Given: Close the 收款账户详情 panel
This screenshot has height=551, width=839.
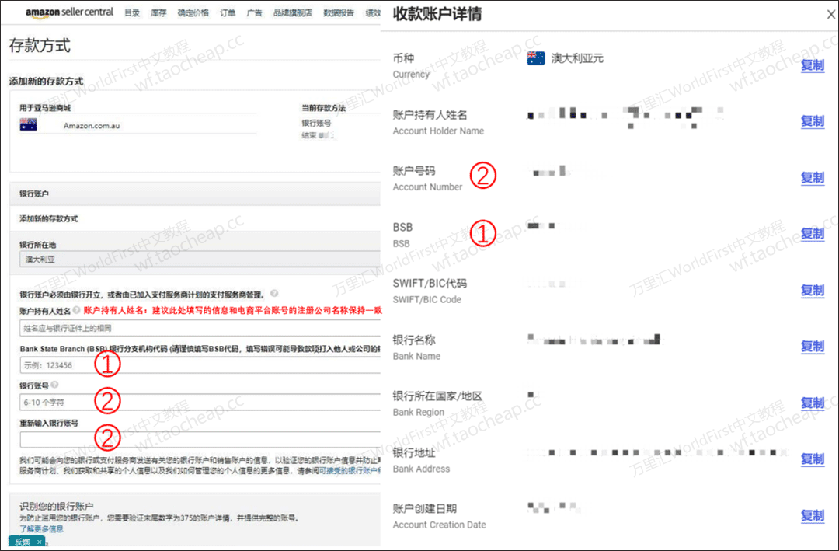Looking at the screenshot, I should 831,15.
